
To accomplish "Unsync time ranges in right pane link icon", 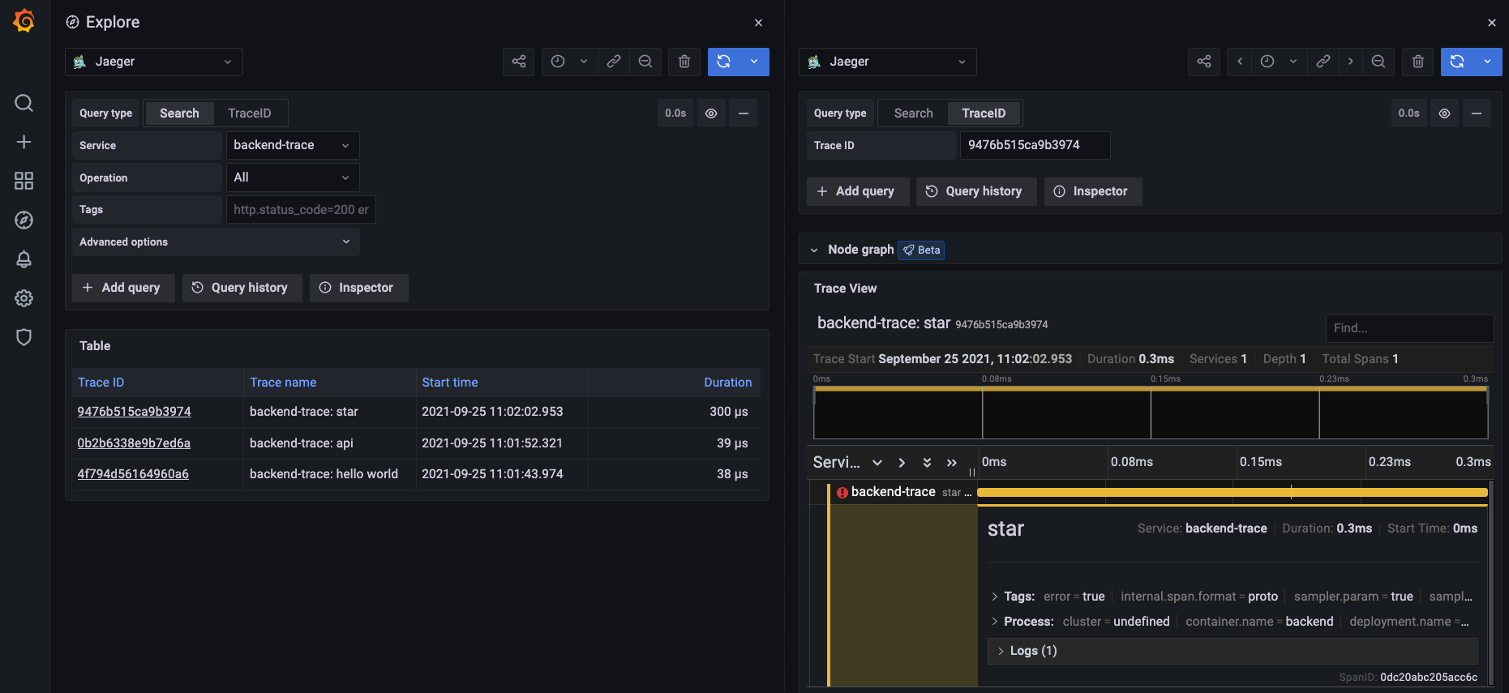I will click(1323, 62).
